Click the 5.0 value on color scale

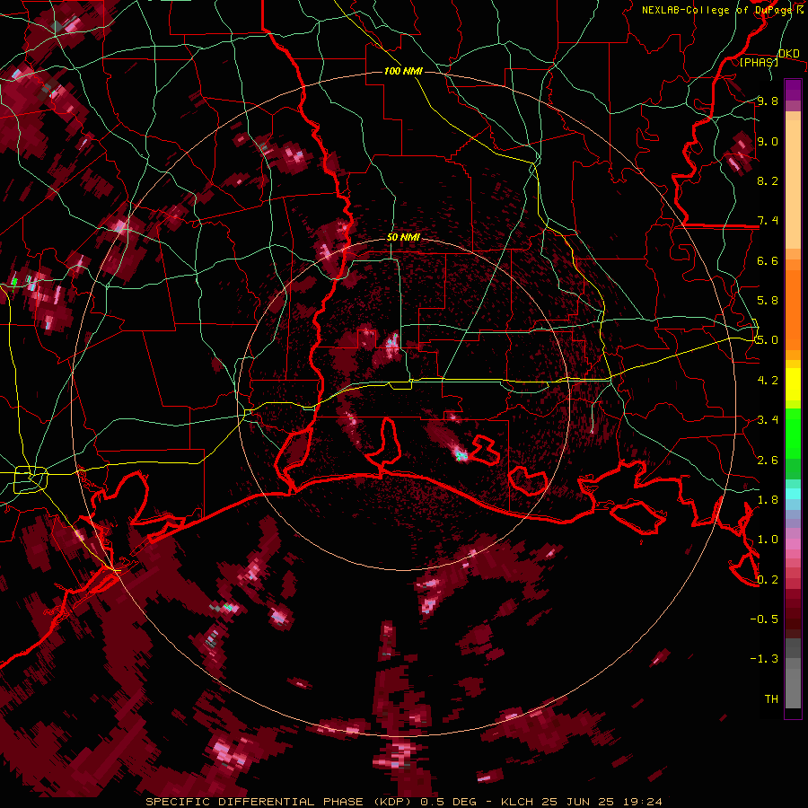(768, 340)
